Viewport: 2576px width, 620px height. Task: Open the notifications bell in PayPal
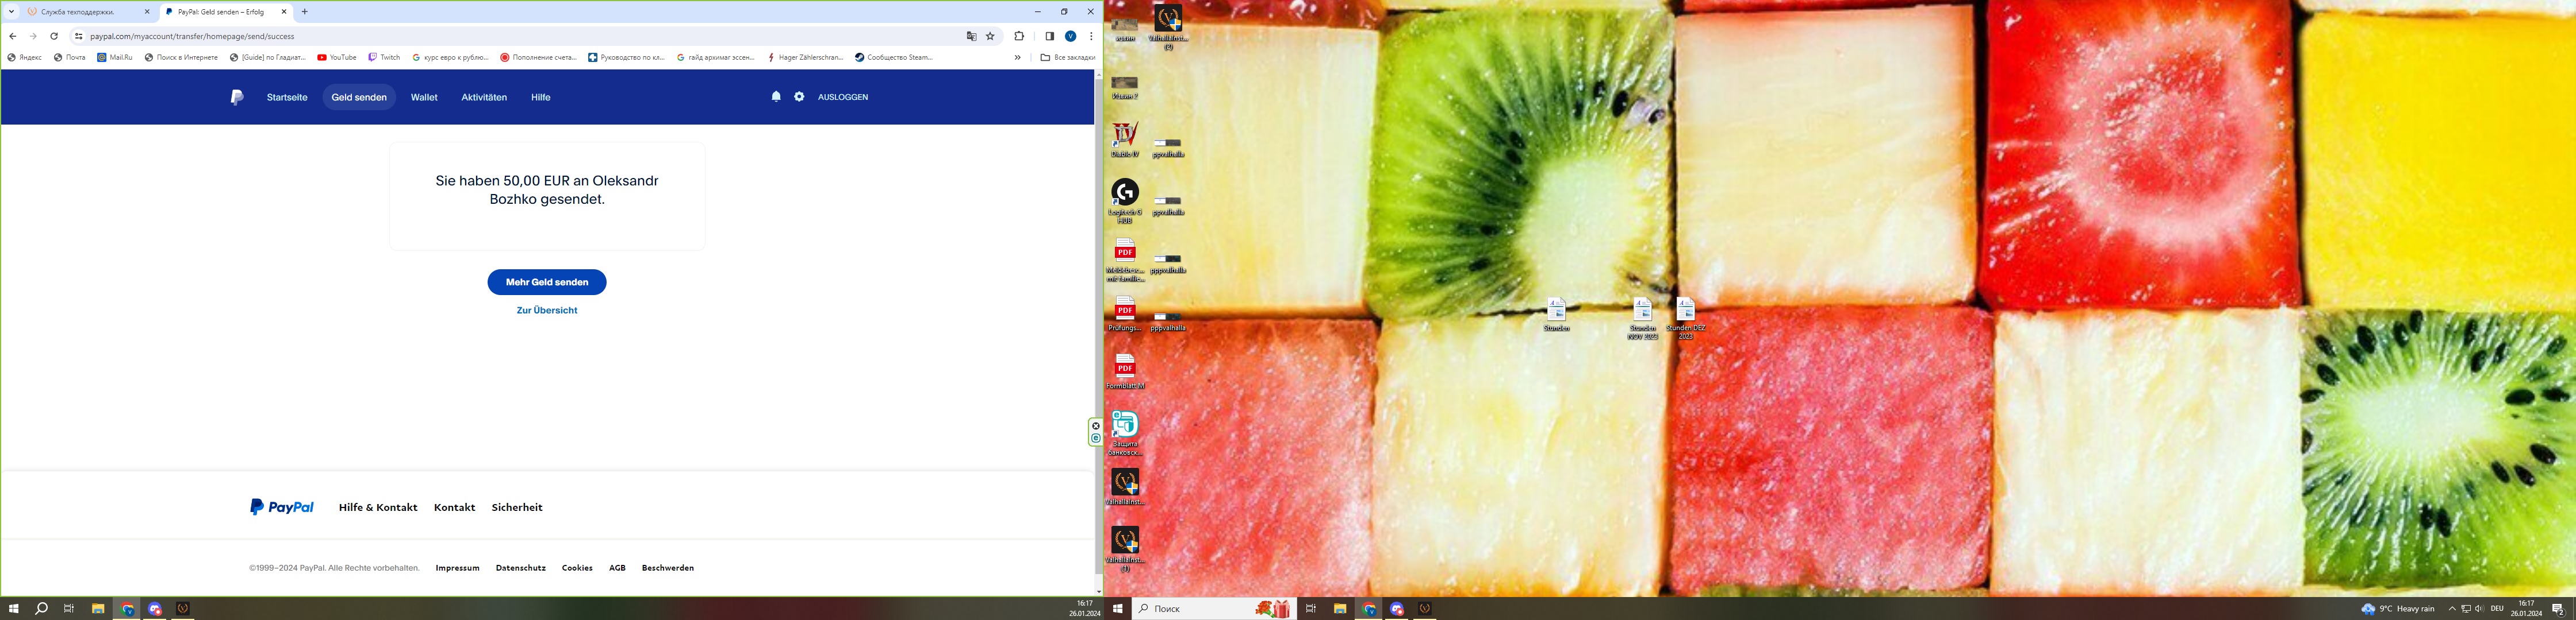click(776, 97)
